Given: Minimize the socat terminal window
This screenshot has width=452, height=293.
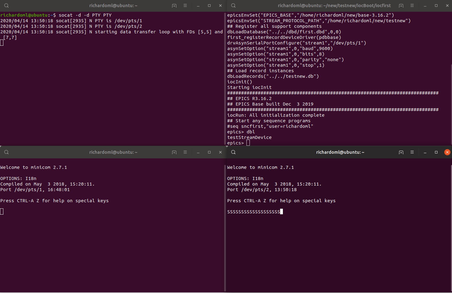Looking at the screenshot, I should (x=198, y=6).
